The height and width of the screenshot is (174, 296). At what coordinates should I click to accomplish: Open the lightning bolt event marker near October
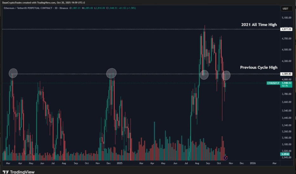click(225, 158)
